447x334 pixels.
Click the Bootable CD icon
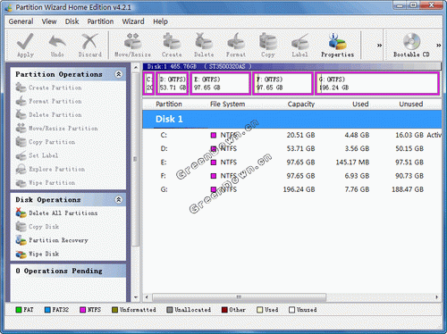411,45
